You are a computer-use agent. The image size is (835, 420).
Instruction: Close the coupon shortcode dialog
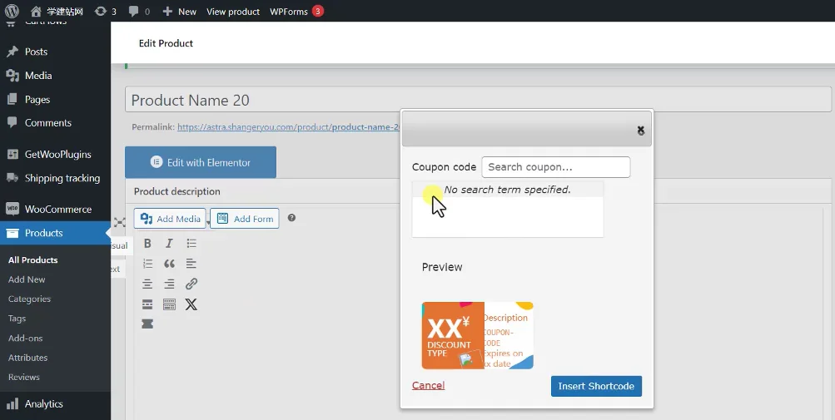tap(640, 131)
